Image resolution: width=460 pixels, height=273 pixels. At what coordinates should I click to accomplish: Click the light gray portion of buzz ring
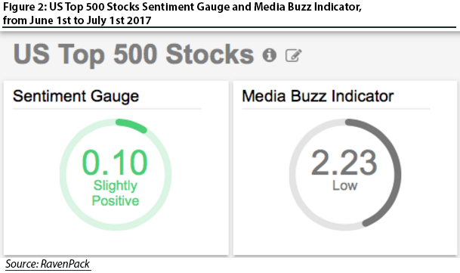tap(292, 176)
